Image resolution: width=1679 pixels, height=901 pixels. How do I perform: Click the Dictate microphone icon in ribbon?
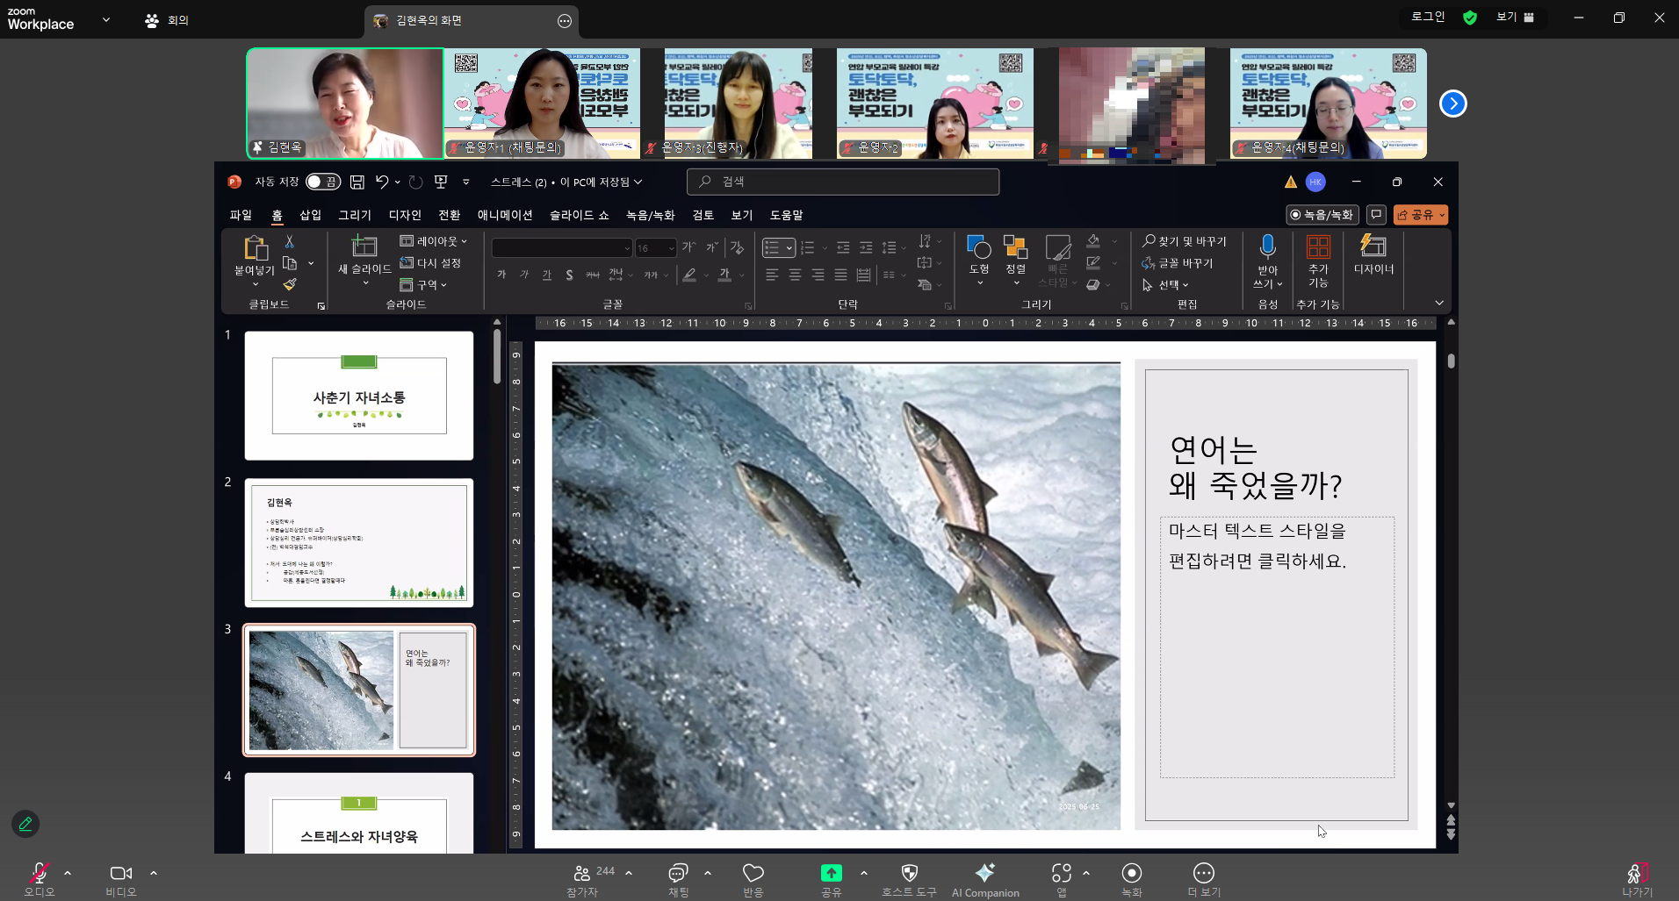1267,248
